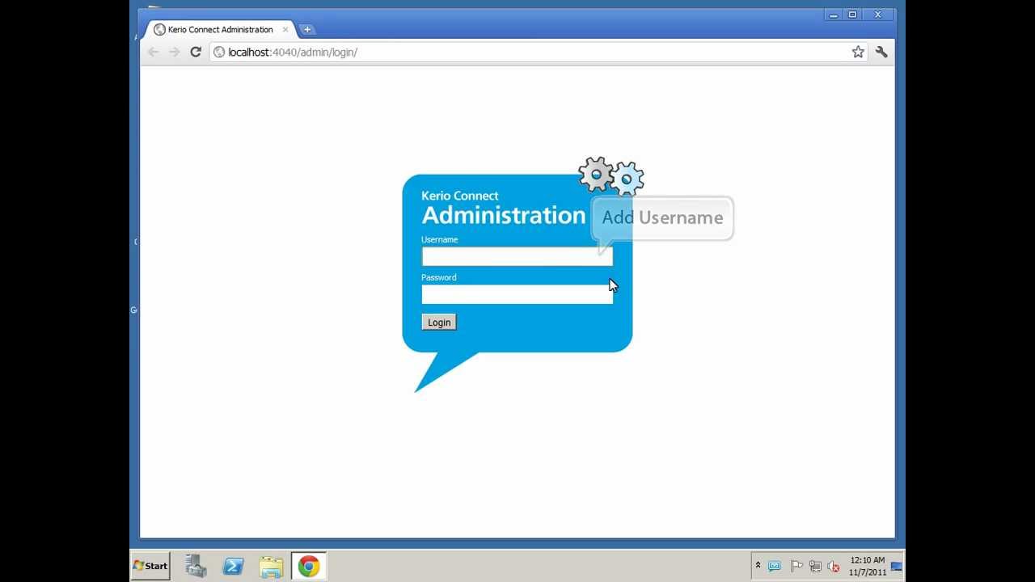Click the page info icon beside the URL
1035x582 pixels.
(219, 52)
